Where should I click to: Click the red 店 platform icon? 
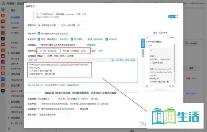tap(3, 62)
